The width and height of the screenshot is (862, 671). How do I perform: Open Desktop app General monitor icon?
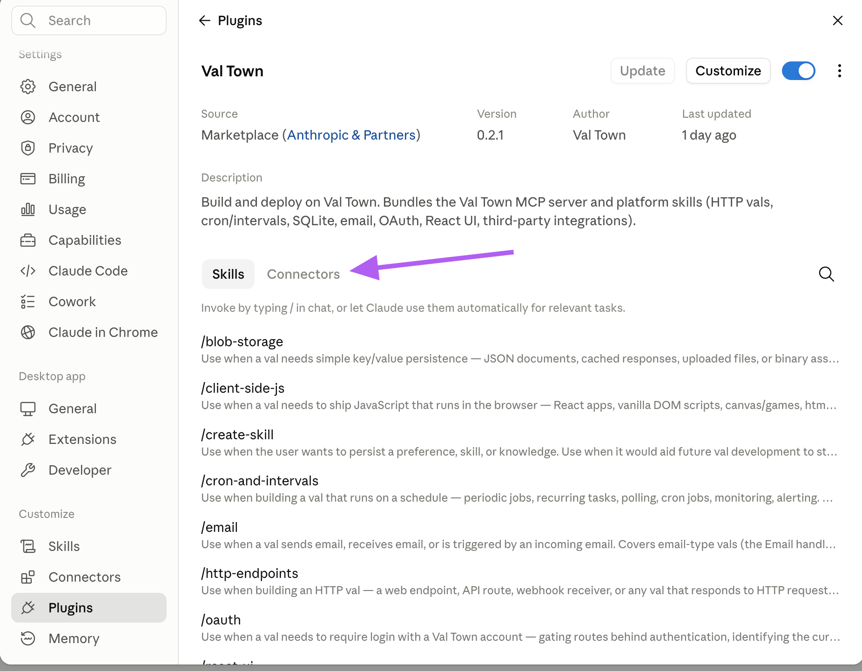(28, 409)
